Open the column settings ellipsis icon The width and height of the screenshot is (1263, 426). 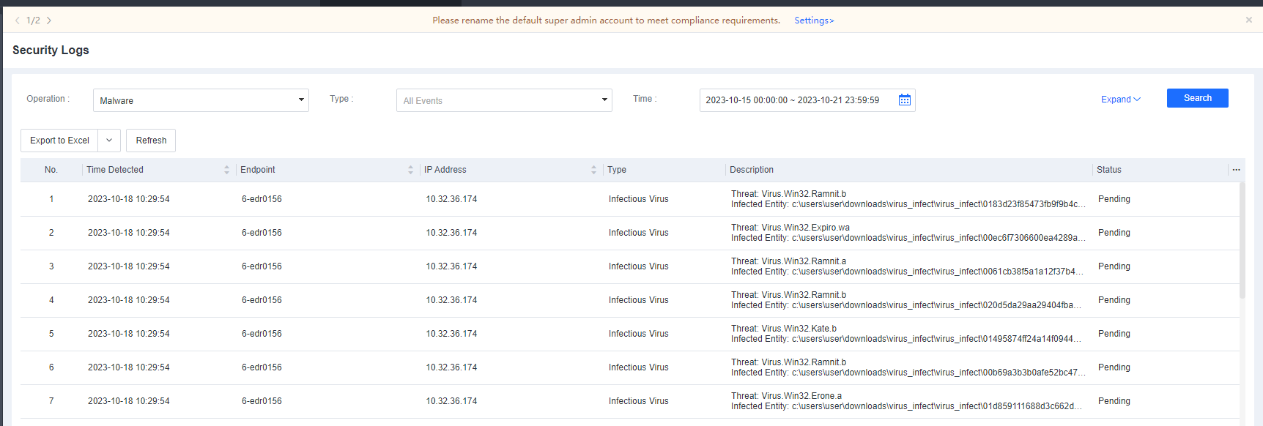click(x=1236, y=170)
